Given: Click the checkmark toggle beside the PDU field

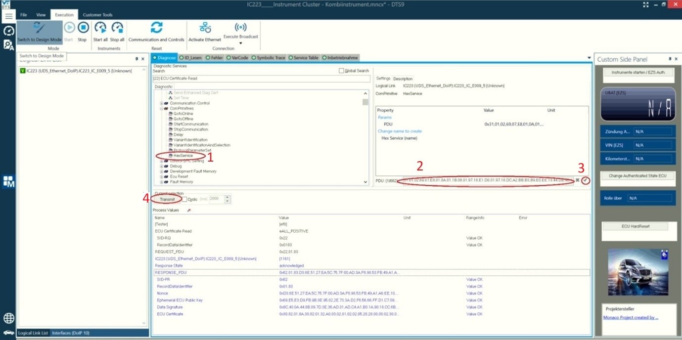Looking at the screenshot, I should [585, 181].
